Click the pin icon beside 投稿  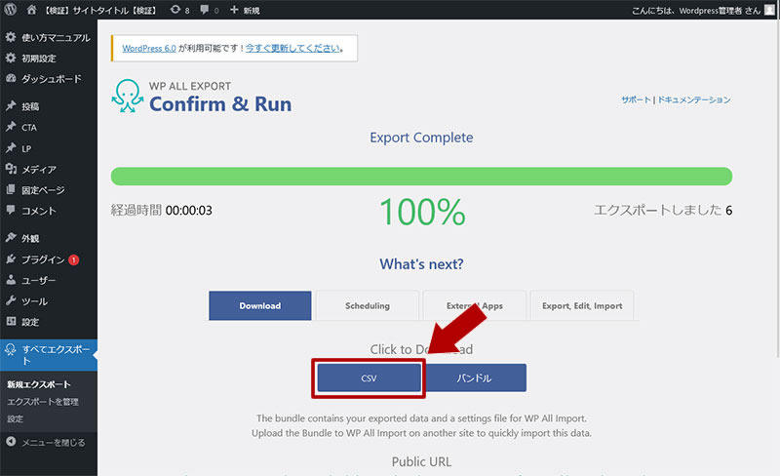tap(11, 105)
